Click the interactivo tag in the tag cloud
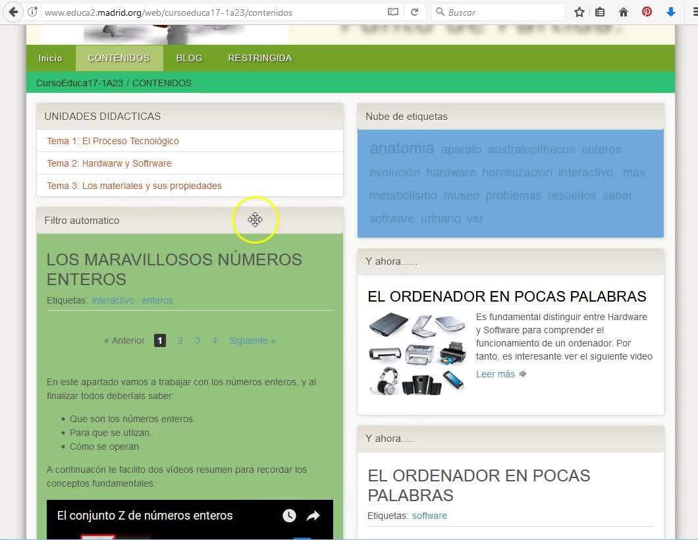The height and width of the screenshot is (540, 698). (x=586, y=173)
